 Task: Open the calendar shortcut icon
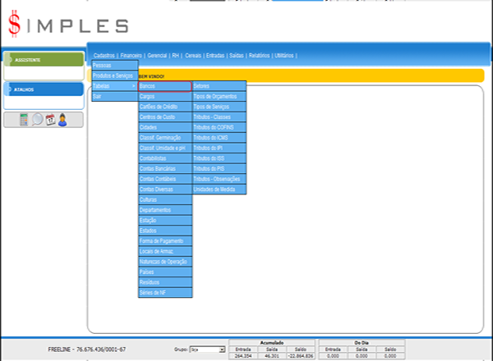click(49, 120)
